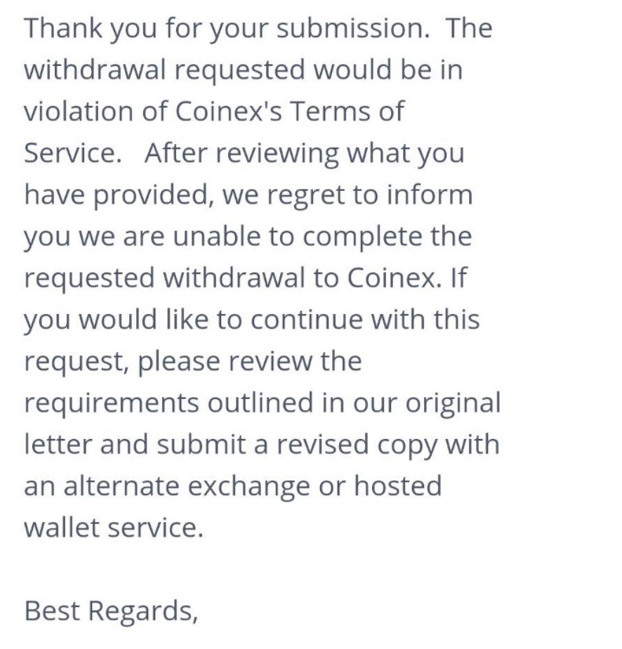Image resolution: width=622 pixels, height=649 pixels.
Task: Select the word "violation" in the message
Action: coord(78,112)
